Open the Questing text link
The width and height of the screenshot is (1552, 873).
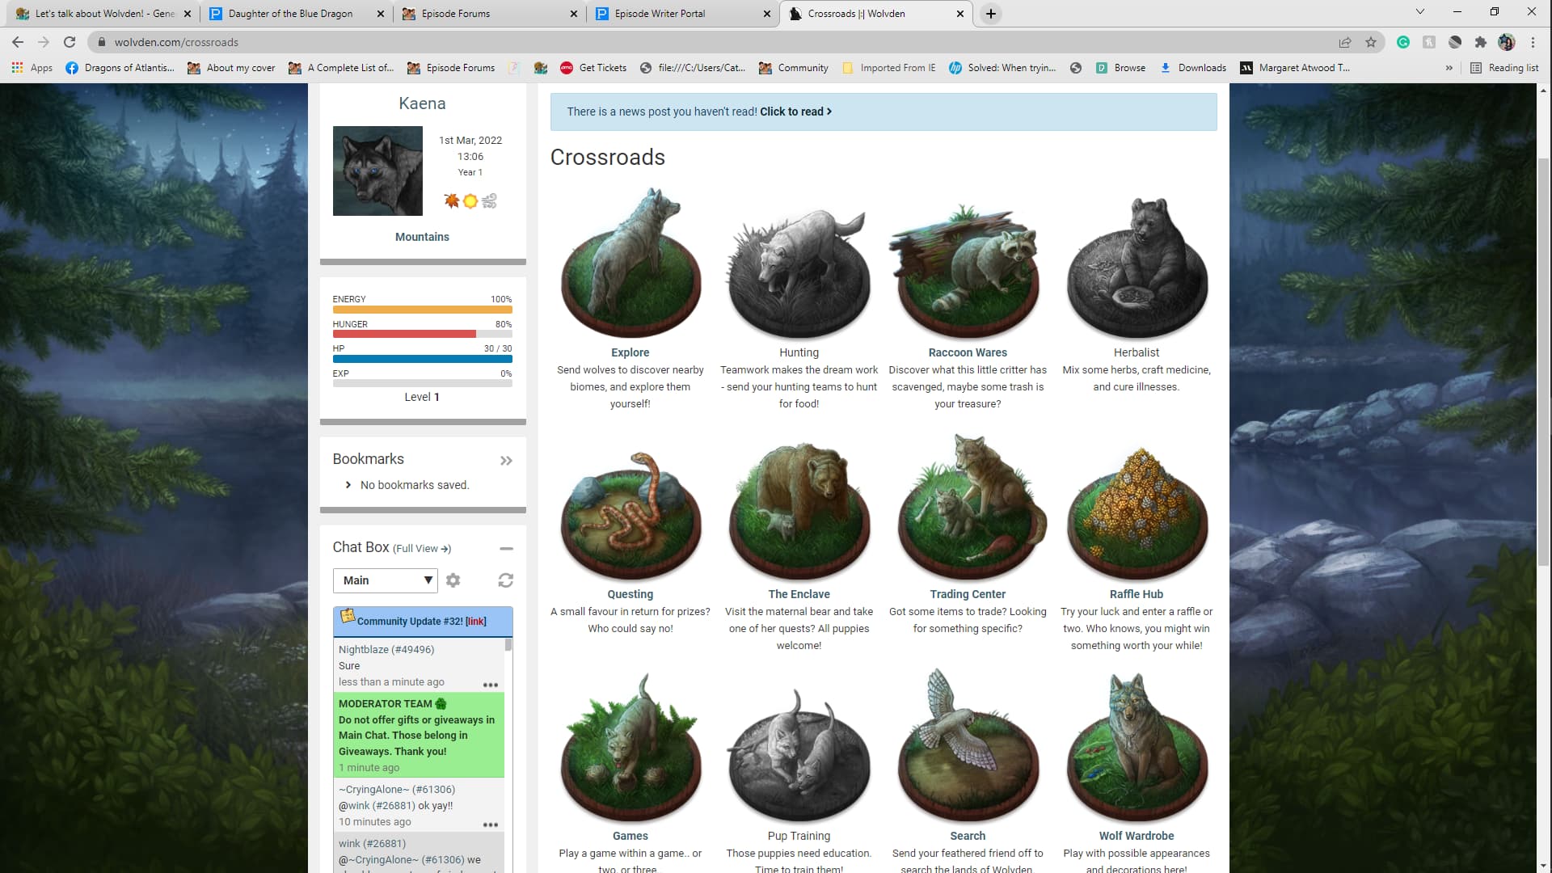[x=630, y=594]
